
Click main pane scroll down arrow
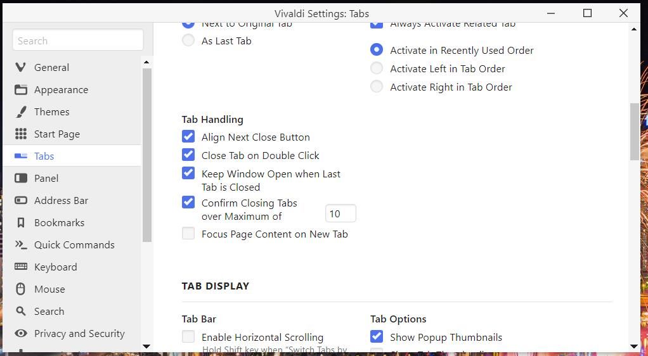click(x=634, y=346)
